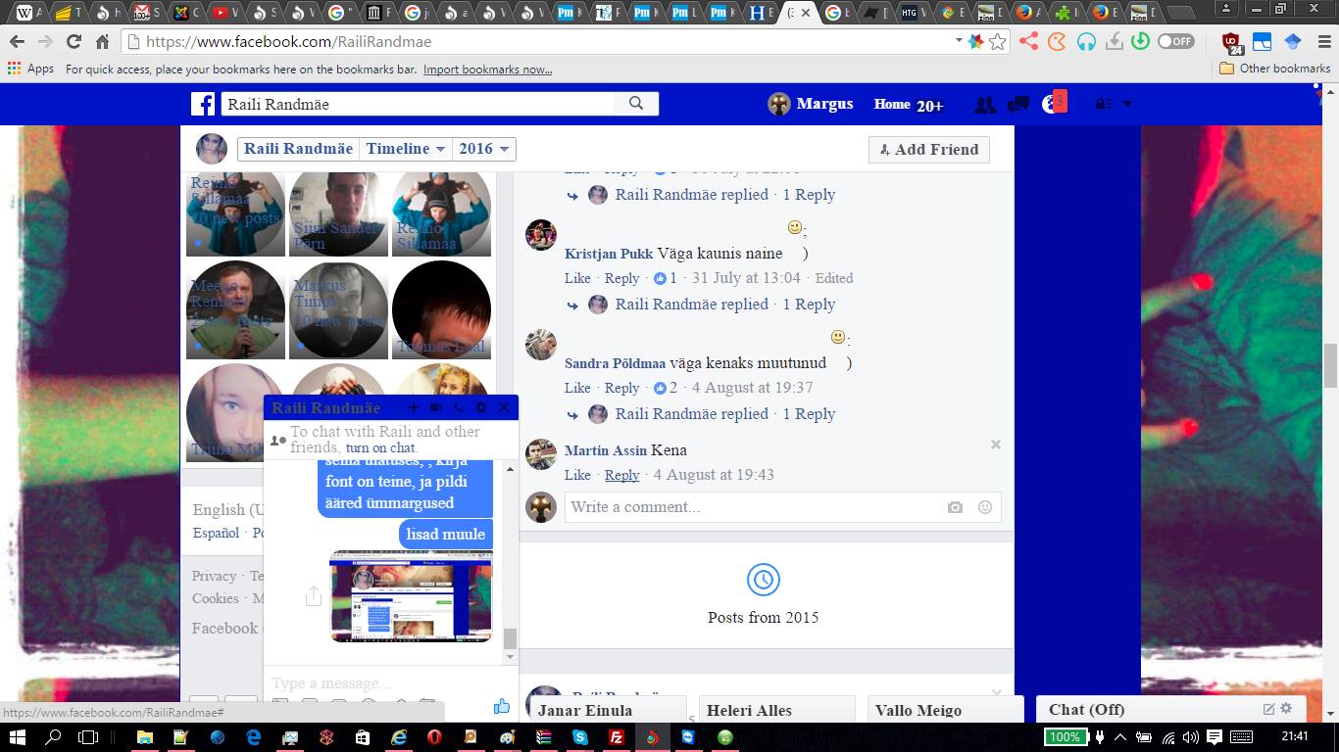Click the page vertical scrollbar thumb
This screenshot has width=1339, height=752.
1330,366
